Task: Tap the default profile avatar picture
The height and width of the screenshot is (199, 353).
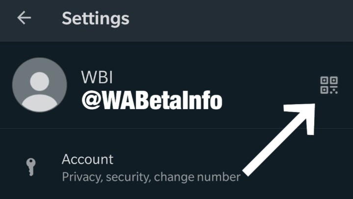Action: point(40,85)
